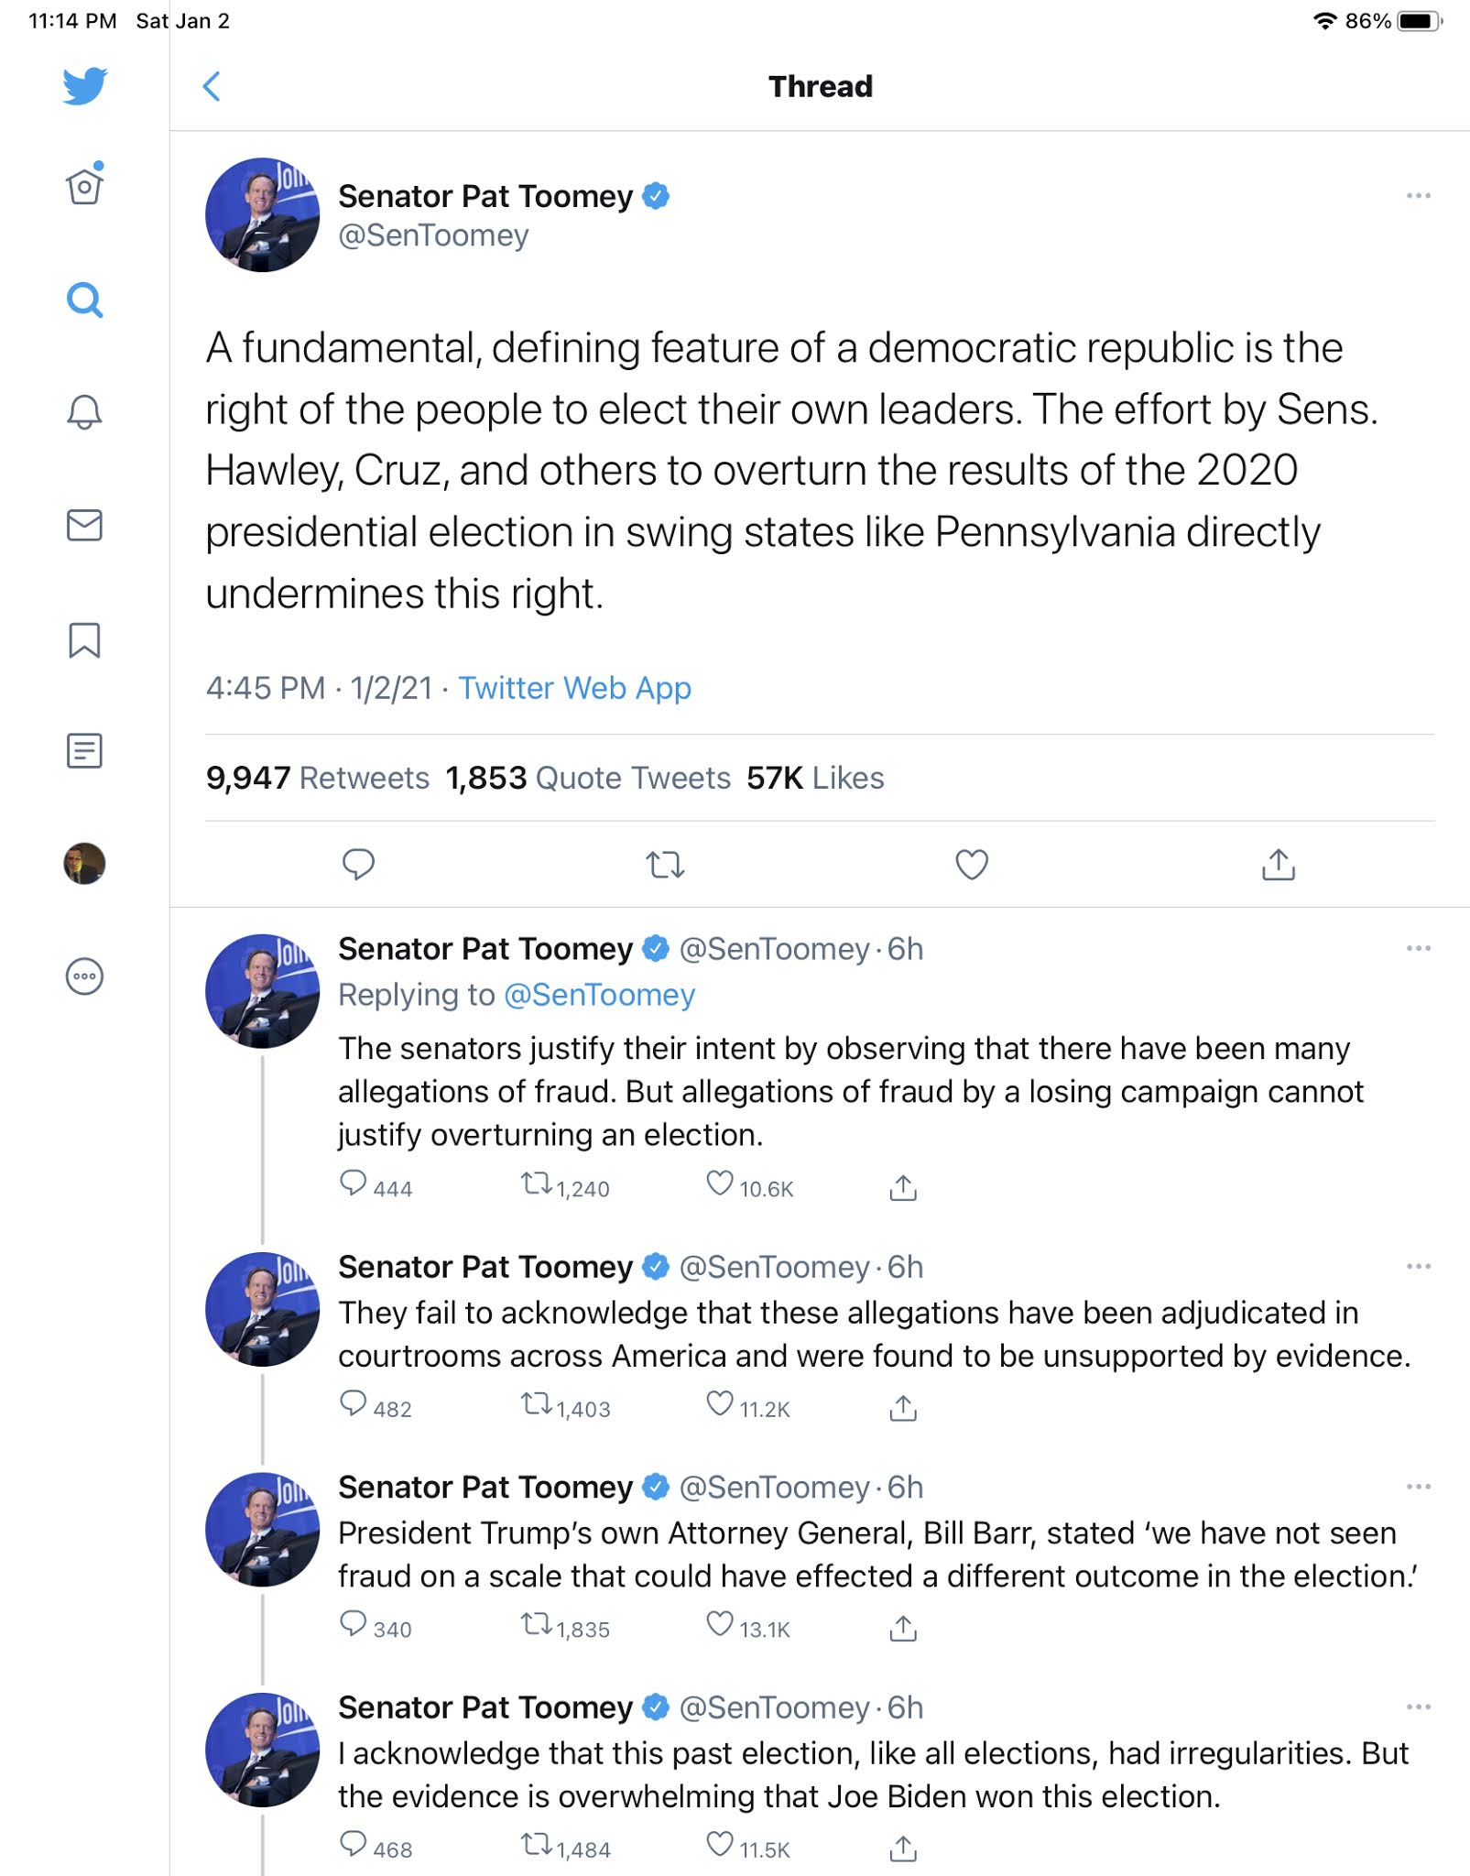This screenshot has width=1470, height=1876.
Task: View the 1,853 Quote Tweets list
Action: point(587,778)
